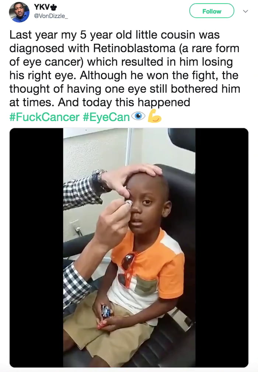Click the Follow button
Screen dimensions: 258x372
tap(212, 11)
